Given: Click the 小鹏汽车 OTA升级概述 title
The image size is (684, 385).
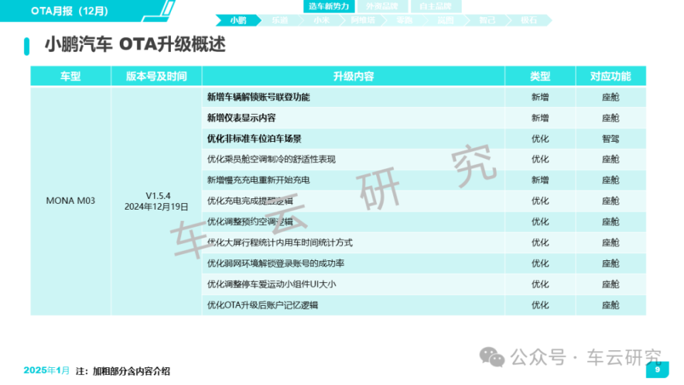Looking at the screenshot, I should pyautogui.click(x=135, y=44).
